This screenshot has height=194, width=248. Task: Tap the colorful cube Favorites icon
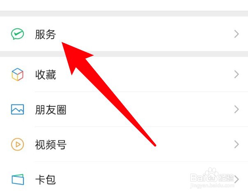click(x=17, y=74)
